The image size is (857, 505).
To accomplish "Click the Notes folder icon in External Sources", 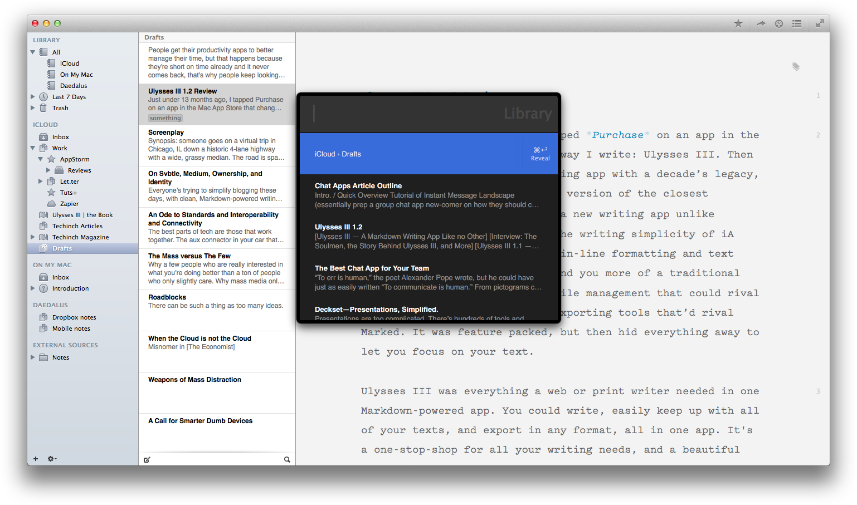I will [43, 357].
